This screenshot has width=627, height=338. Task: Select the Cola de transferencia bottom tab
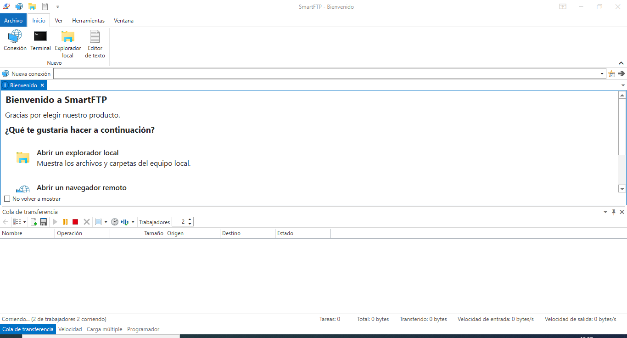[x=28, y=329]
